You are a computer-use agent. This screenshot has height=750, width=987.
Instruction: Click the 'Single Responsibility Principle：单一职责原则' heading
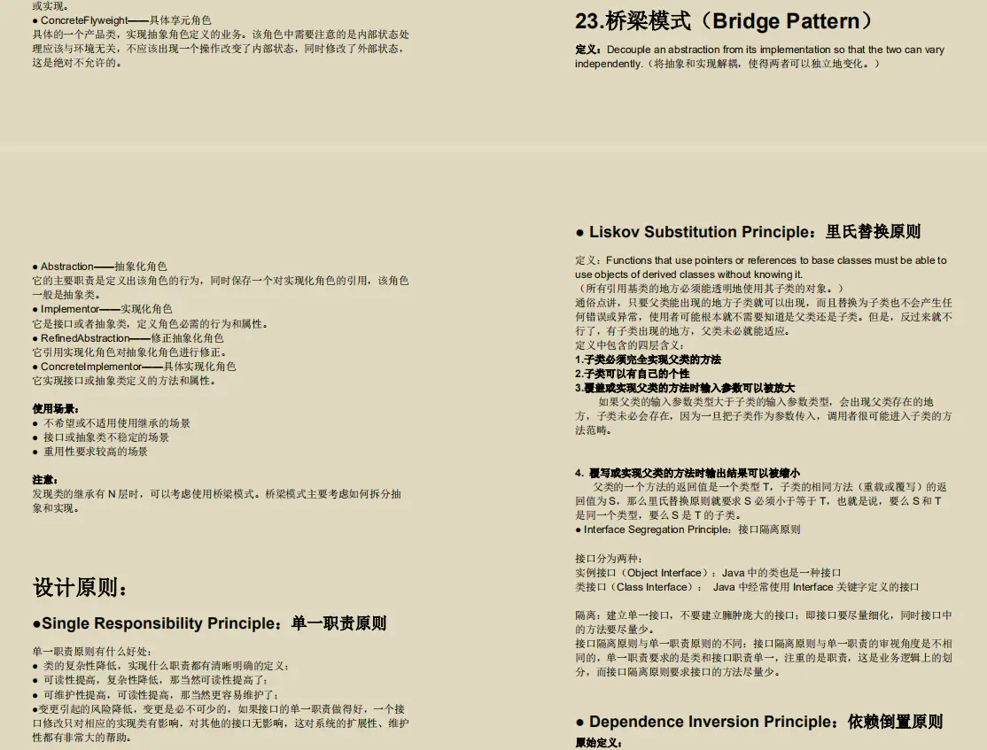210,623
